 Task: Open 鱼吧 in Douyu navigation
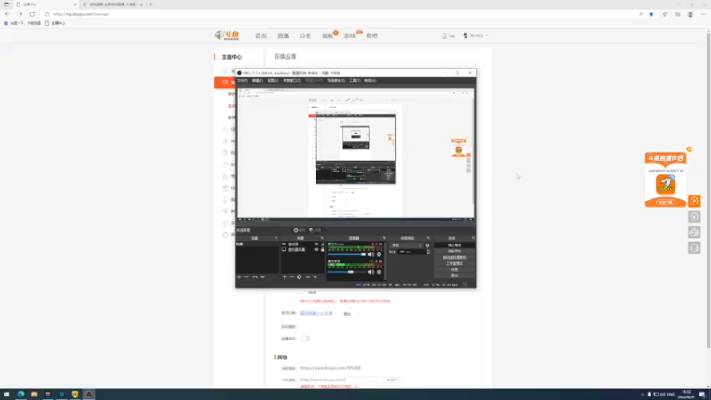tap(371, 36)
